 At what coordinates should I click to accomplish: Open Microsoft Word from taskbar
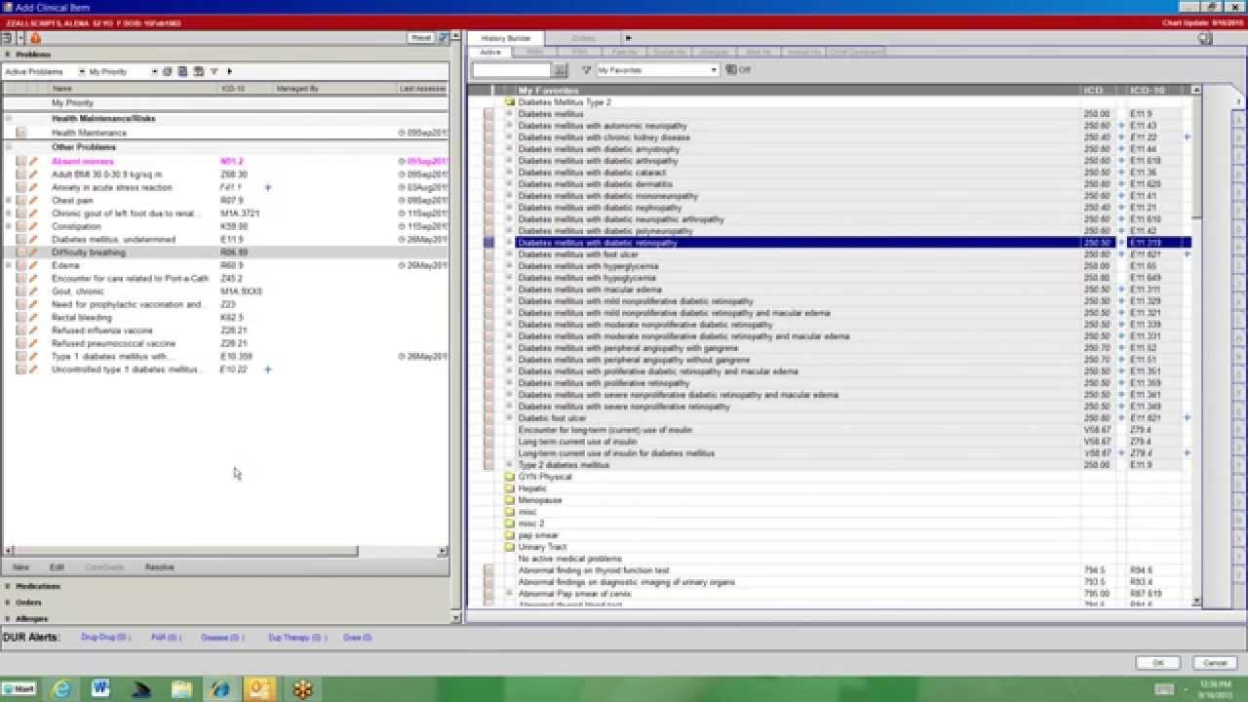pyautogui.click(x=100, y=689)
